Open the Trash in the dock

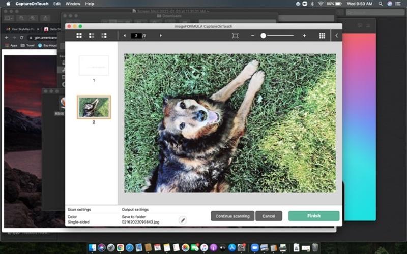(315, 247)
